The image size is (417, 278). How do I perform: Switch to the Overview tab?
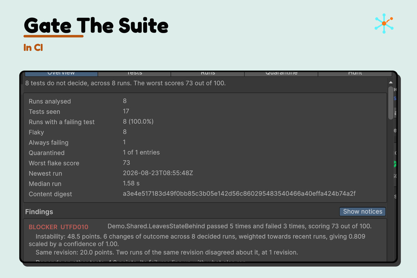point(61,74)
